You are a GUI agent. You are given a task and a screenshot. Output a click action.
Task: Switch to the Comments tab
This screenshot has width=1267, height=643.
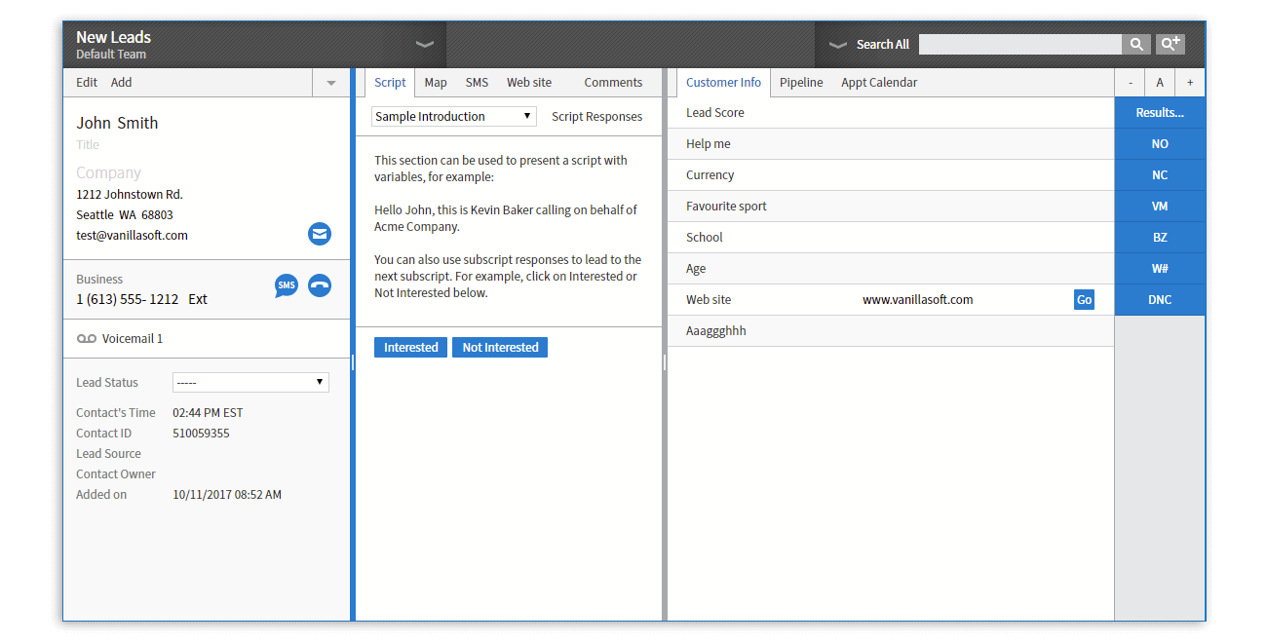point(613,82)
